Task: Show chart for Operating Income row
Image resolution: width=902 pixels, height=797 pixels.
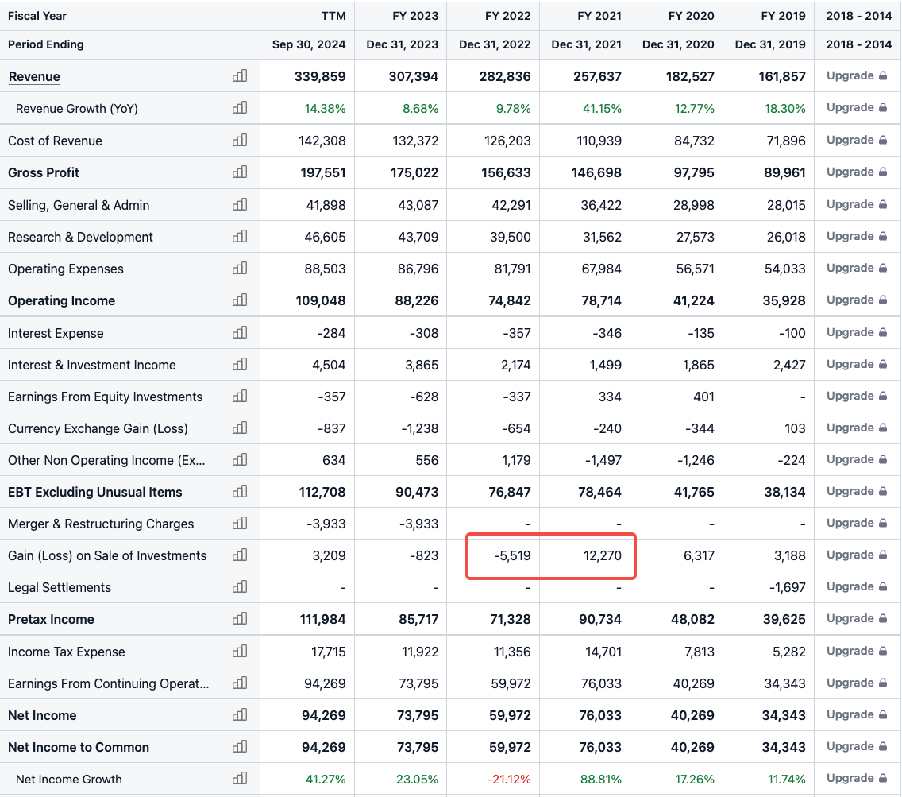Action: (239, 300)
